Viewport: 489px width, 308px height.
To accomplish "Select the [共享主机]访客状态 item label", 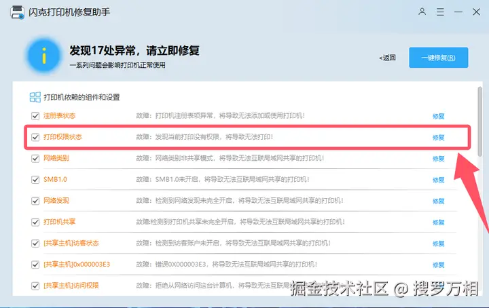I will (71, 244).
